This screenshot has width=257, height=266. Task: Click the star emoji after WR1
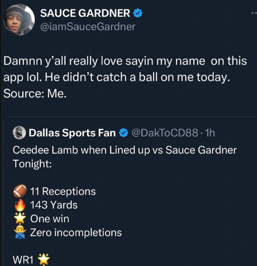coord(44,259)
